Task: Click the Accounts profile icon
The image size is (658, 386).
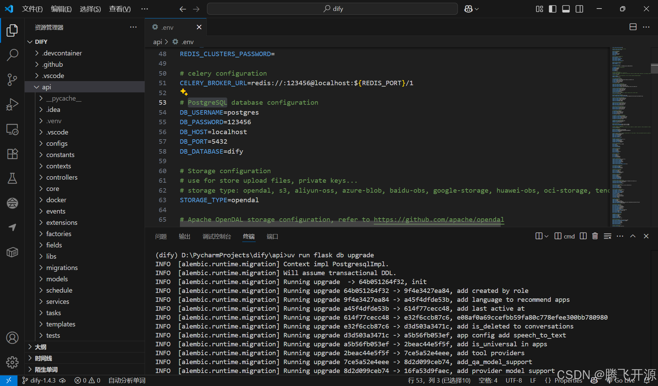Action: (x=12, y=338)
